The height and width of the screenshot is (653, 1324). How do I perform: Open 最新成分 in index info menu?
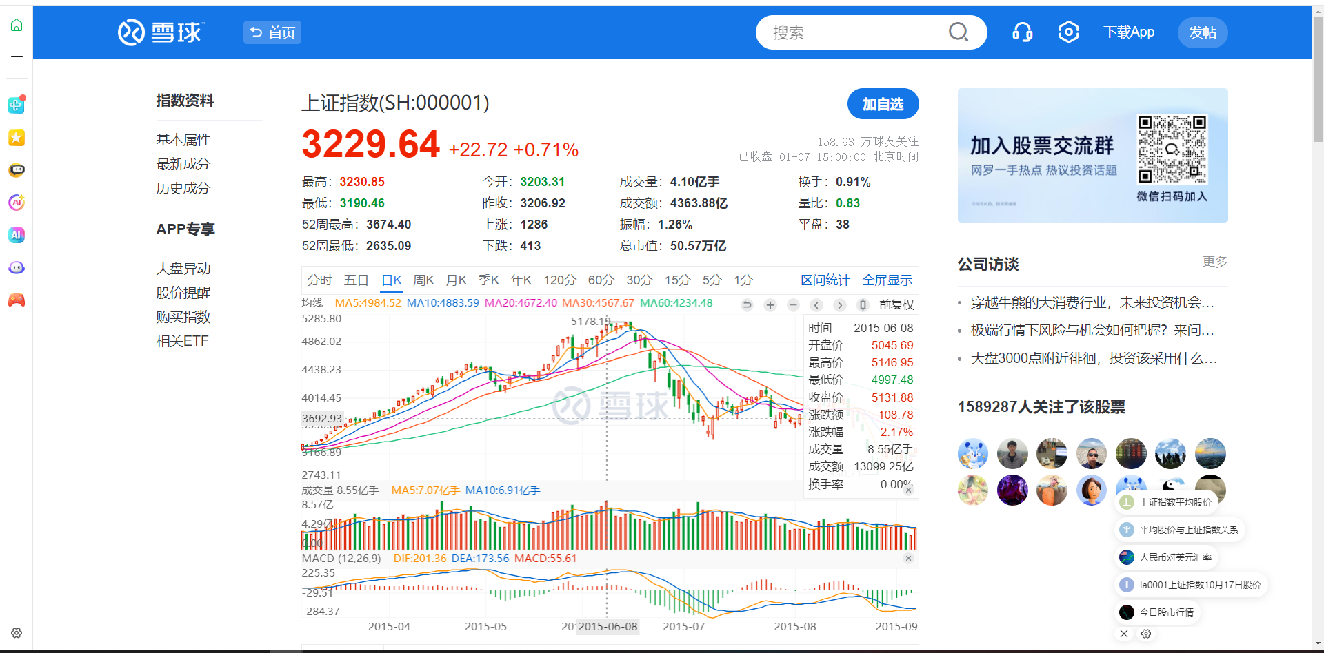[183, 164]
